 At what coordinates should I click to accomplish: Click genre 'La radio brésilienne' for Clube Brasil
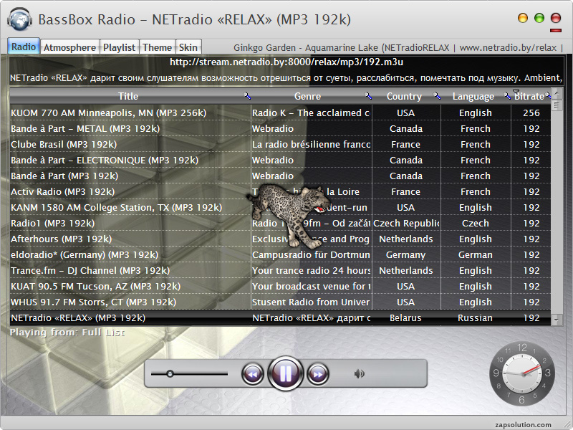coord(312,145)
